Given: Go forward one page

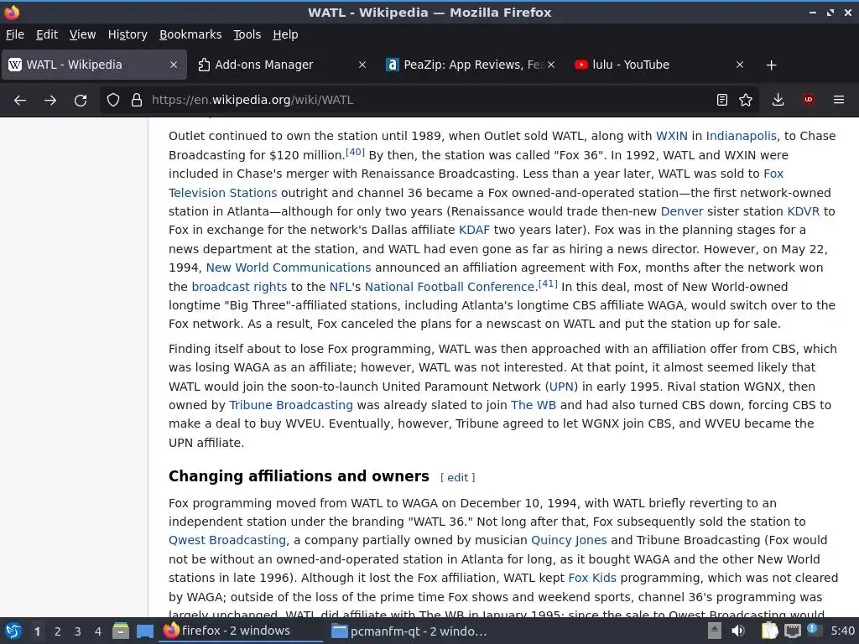Looking at the screenshot, I should tap(50, 100).
